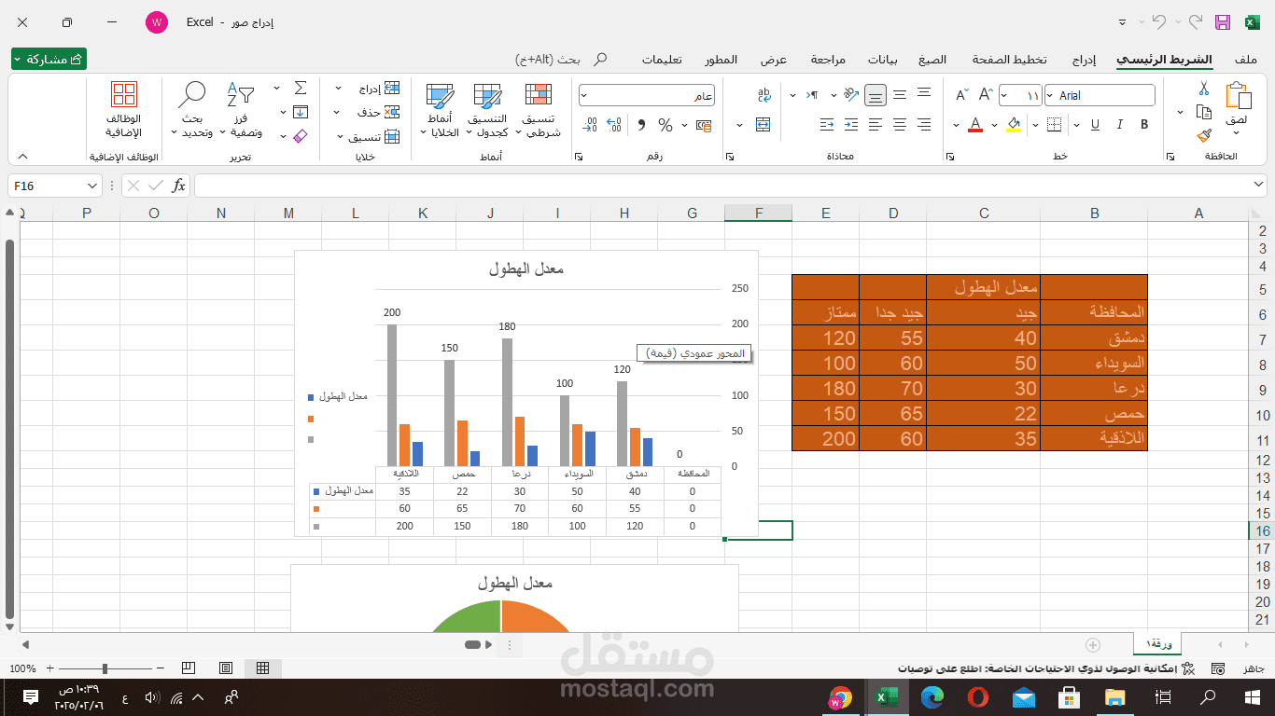Open the Add-ins الوظائف الإضافية button

pyautogui.click(x=124, y=109)
